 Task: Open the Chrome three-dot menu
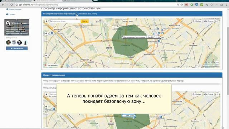coord(226,5)
